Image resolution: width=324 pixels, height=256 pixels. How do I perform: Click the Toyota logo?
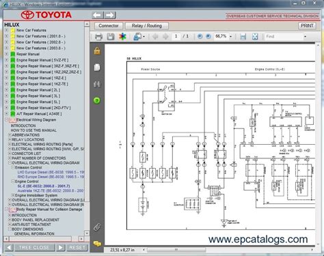(46, 15)
